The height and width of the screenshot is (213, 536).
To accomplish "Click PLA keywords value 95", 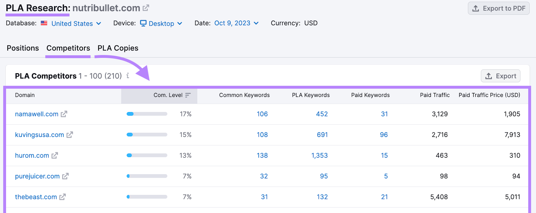I will click(324, 176).
